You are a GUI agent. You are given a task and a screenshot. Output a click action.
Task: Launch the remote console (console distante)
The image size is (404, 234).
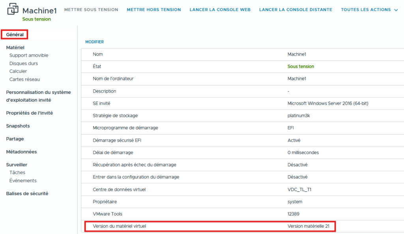tap(296, 10)
